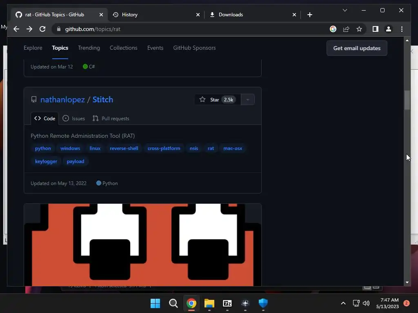The width and height of the screenshot is (418, 313).
Task: Click Get email updates button
Action: [x=357, y=48]
